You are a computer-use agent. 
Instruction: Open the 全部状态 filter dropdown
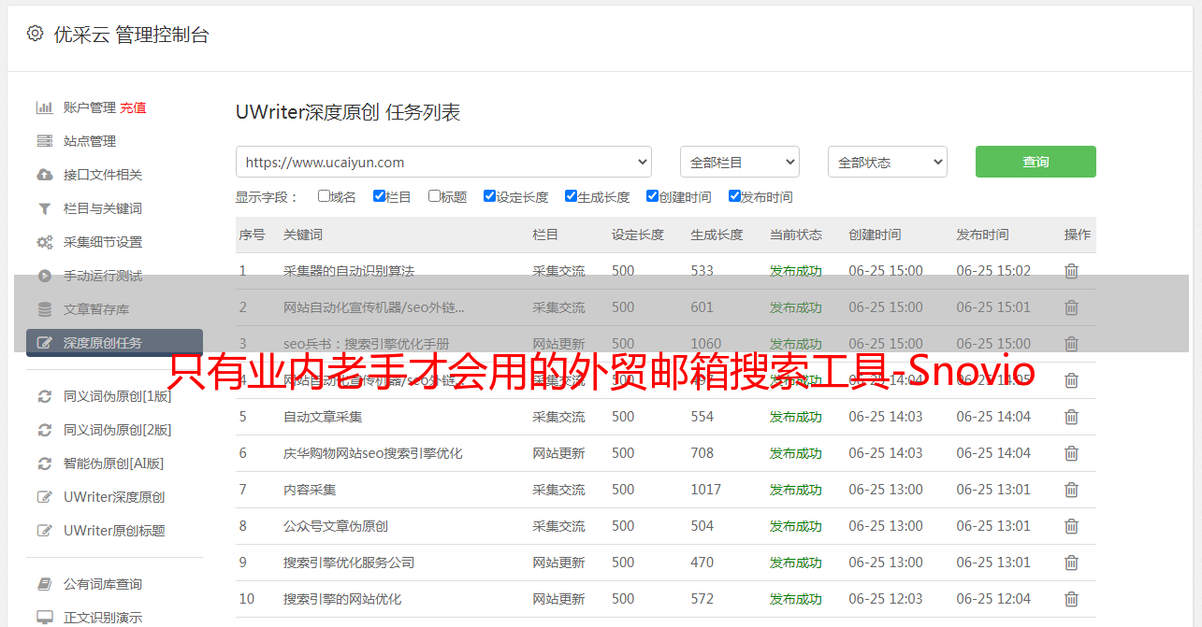887,162
